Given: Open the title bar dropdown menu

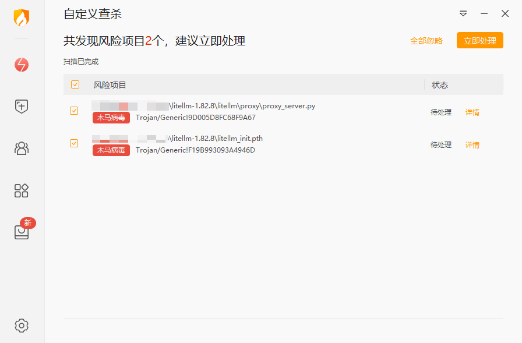Looking at the screenshot, I should (463, 13).
